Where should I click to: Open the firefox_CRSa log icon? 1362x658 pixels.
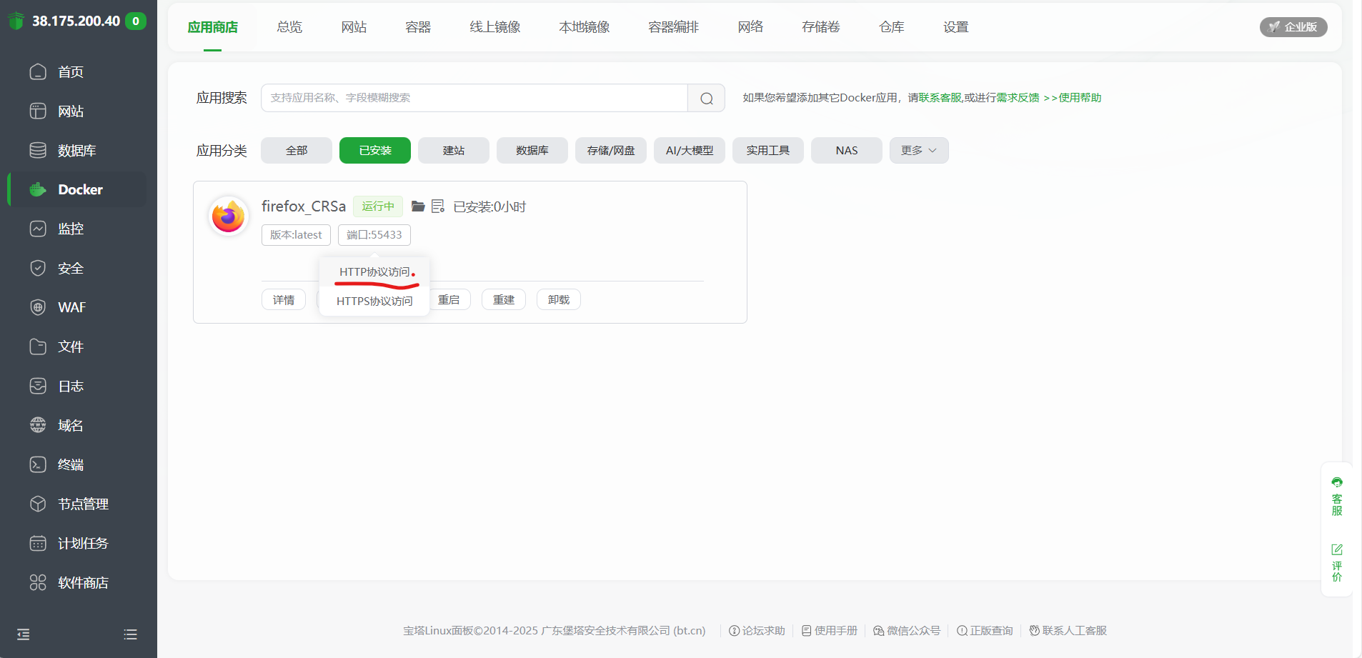click(x=438, y=206)
